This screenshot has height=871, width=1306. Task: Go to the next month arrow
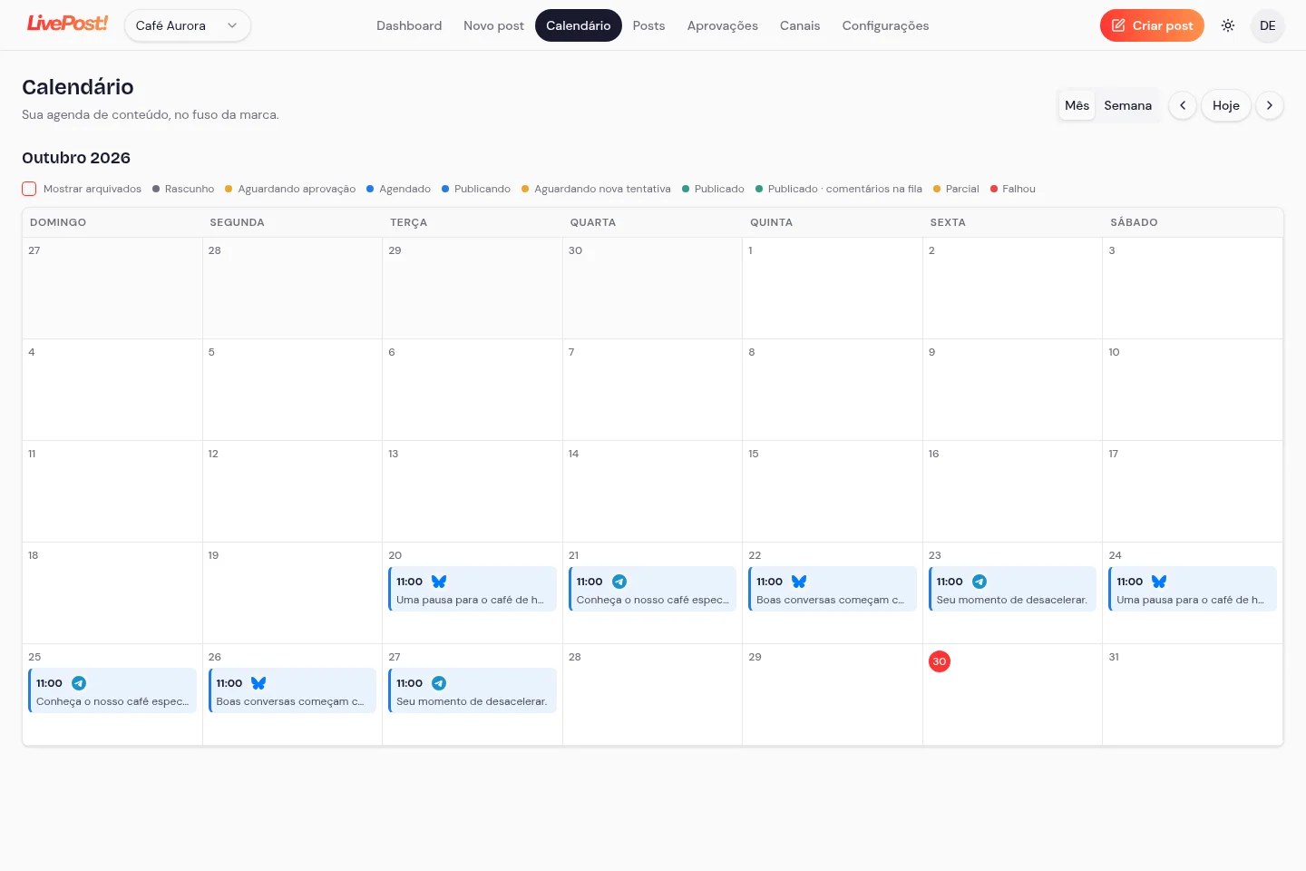(x=1270, y=105)
